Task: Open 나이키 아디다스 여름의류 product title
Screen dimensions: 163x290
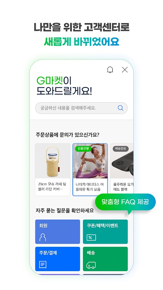Action: [89, 187]
